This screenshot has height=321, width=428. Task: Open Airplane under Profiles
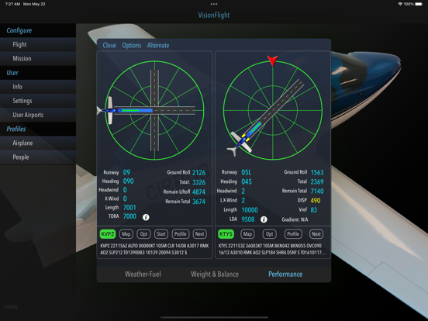click(38, 143)
